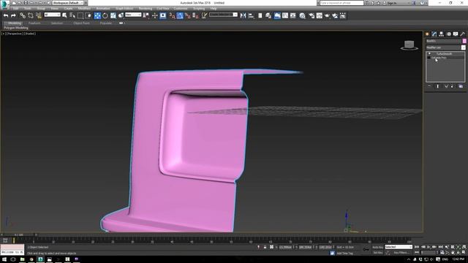
Task: Switch to the Create command panel tab
Action: pos(427,34)
